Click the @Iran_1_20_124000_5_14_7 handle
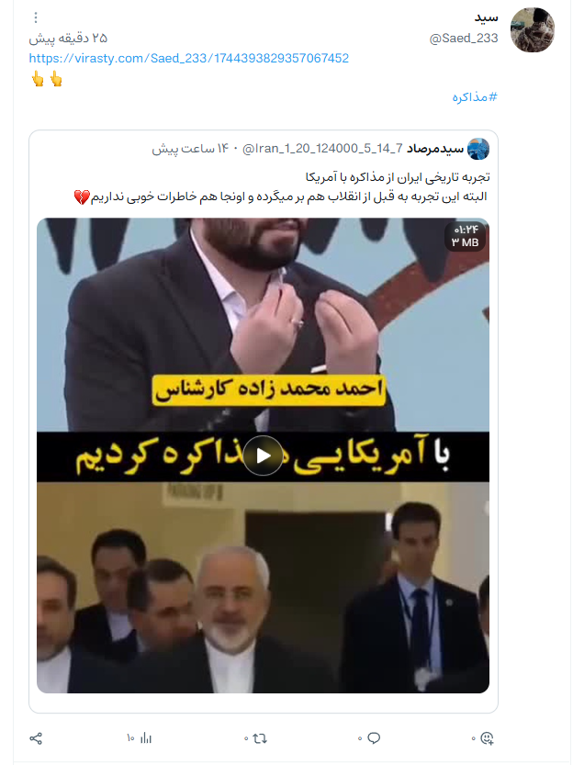The image size is (573, 765). 322,149
